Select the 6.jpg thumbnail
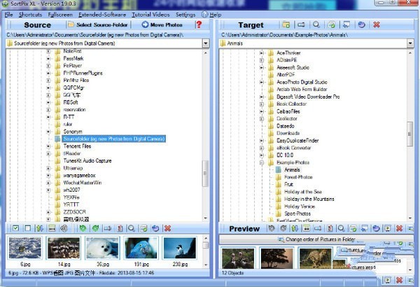The height and width of the screenshot is (287, 420). coord(25,248)
